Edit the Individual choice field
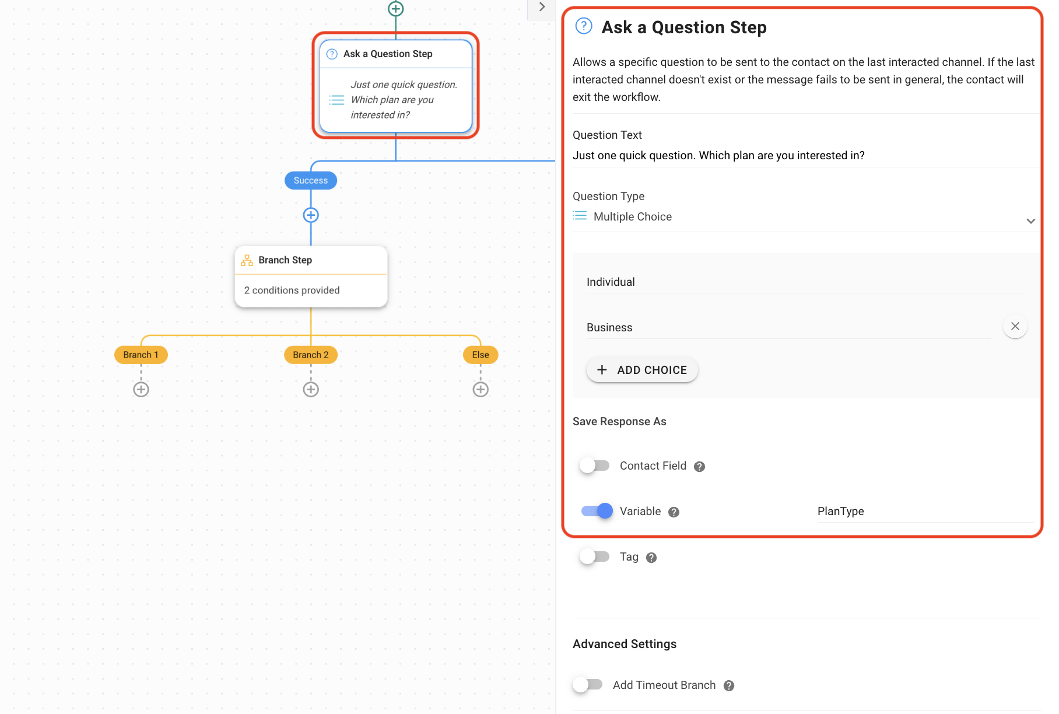Image resolution: width=1059 pixels, height=714 pixels. [806, 282]
